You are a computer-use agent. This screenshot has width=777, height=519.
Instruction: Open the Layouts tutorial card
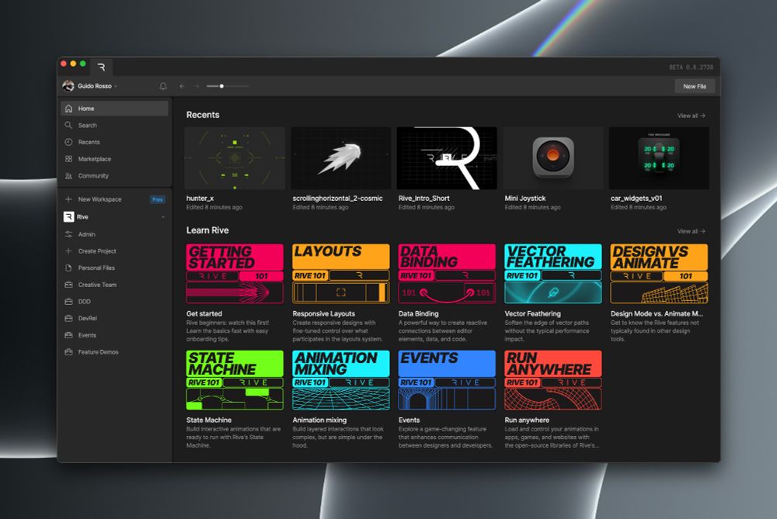pyautogui.click(x=341, y=274)
